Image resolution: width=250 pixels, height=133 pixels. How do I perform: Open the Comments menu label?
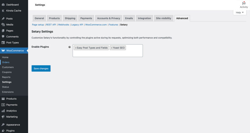pyautogui.click(x=12, y=37)
